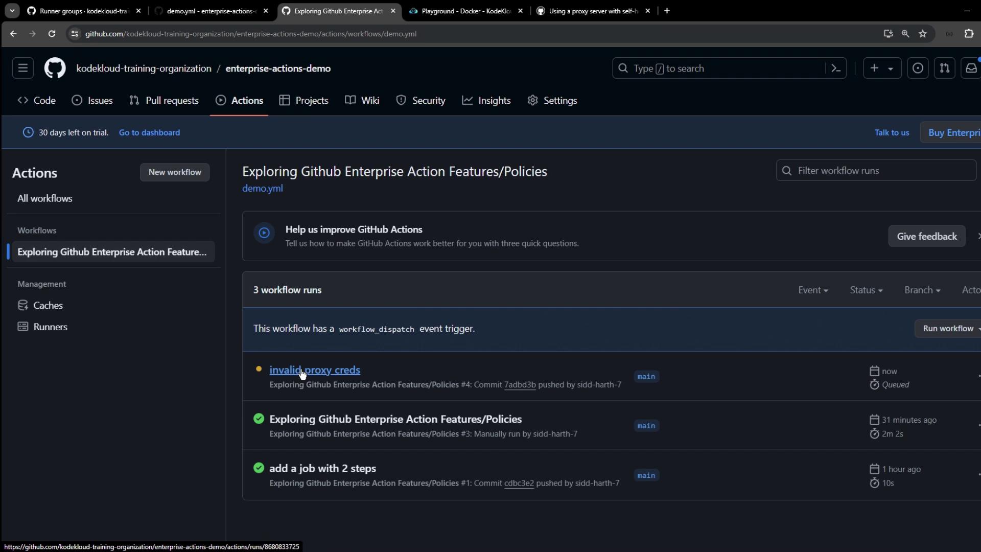Expand the Branch filter dropdown
This screenshot has height=552, width=981.
tap(922, 290)
